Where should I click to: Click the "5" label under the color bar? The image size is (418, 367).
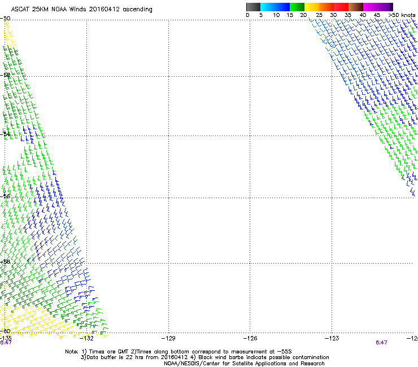[x=261, y=15]
